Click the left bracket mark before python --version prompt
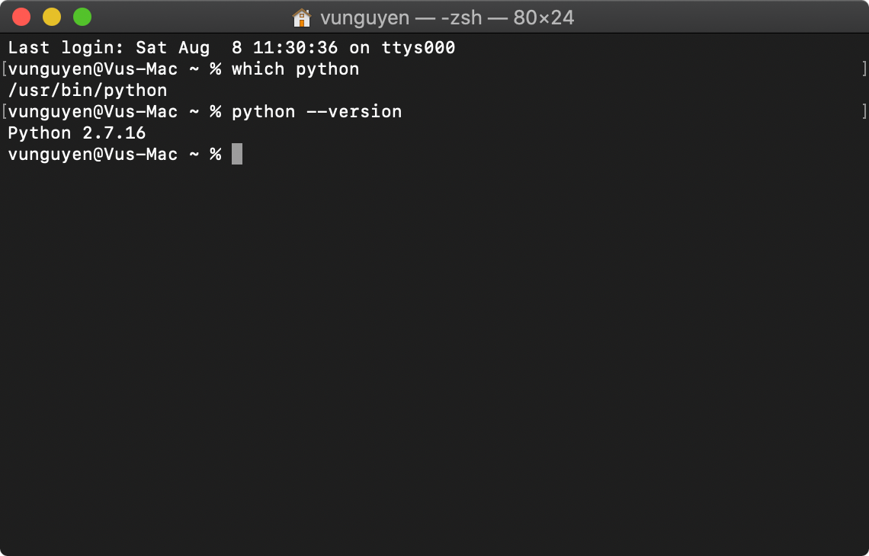Image resolution: width=869 pixels, height=556 pixels. (4, 111)
